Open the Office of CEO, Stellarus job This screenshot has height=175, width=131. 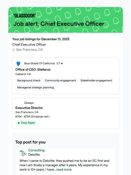pos(33,70)
